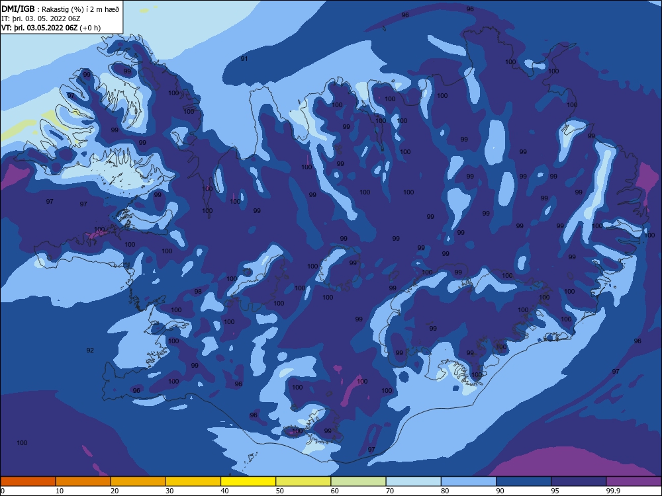Click the 50–60 legend color swatch
Image resolution: width=662 pixels, height=496 pixels.
[x=304, y=481]
